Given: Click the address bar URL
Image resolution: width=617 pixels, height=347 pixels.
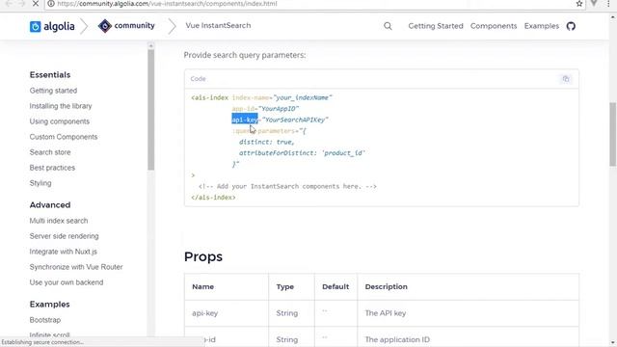Looking at the screenshot, I should tap(167, 4).
